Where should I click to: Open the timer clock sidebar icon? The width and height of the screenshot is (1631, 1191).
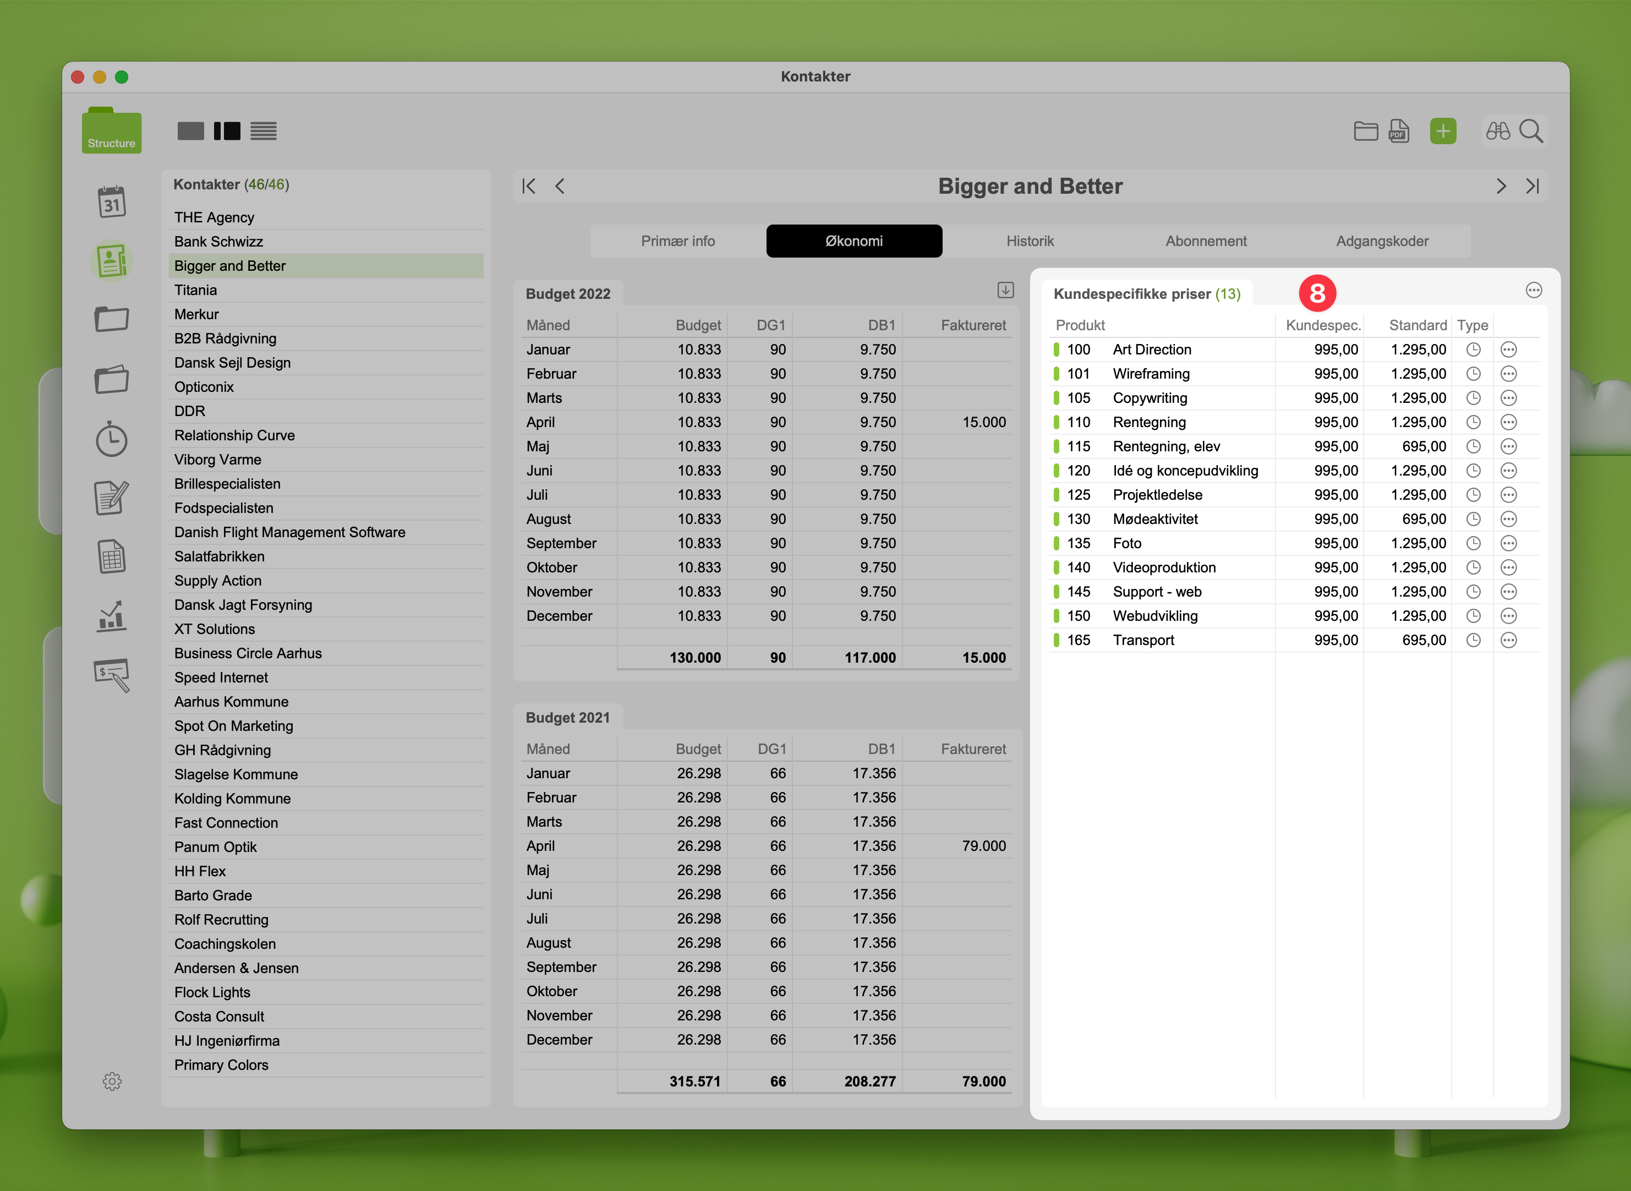[112, 439]
